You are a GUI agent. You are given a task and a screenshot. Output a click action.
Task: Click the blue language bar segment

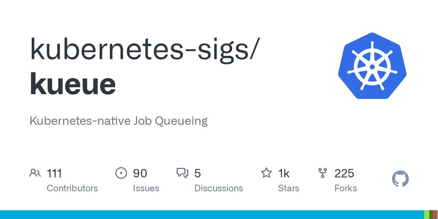coord(210,215)
